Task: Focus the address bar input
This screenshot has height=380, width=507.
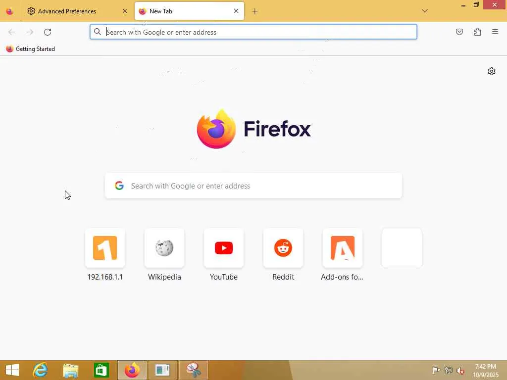Action: coord(253,32)
